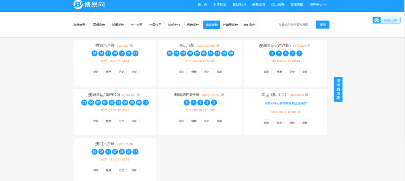Focus the lottery name search field
Screen dimensions: 405x181
[295, 25]
